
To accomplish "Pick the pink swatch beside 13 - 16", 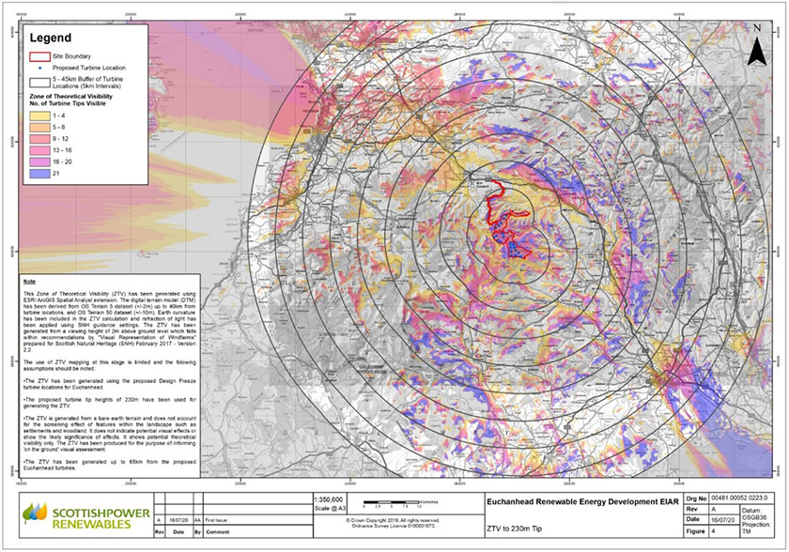I will point(40,150).
